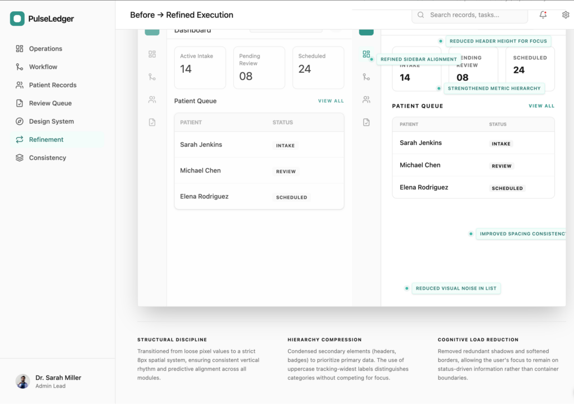Click teal grid icon in Refined mockup sidebar

point(367,54)
